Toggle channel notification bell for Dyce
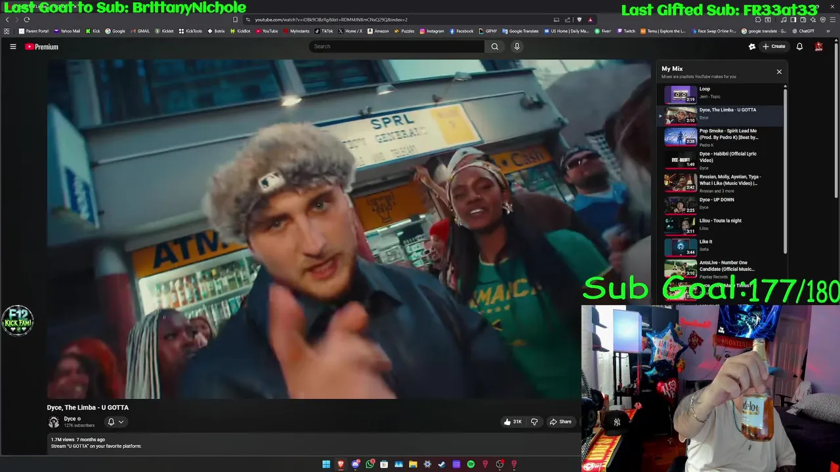Screen dimensions: 840x472 [111, 422]
